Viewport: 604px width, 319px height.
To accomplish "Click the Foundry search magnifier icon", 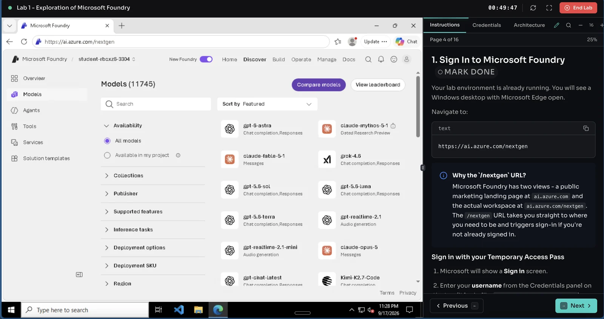I will click(x=368, y=59).
